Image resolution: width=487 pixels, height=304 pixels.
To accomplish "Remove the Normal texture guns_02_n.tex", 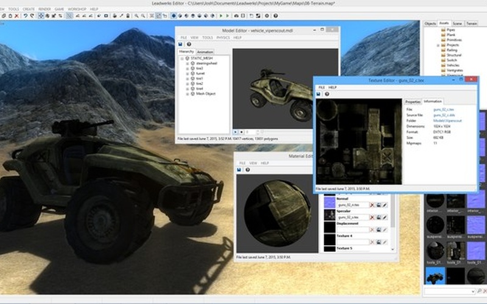I will tap(372, 206).
